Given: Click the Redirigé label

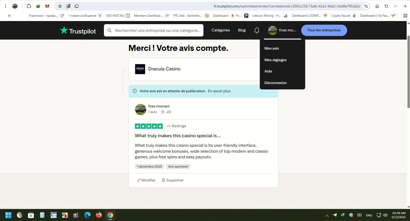Looking at the screenshot, I should click(x=177, y=126).
